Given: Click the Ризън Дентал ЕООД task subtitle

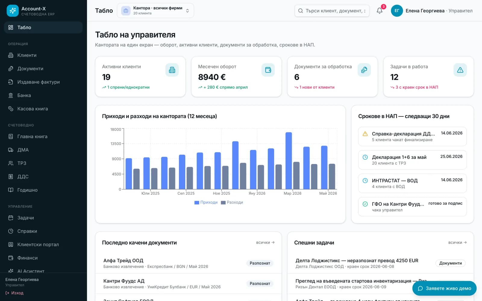Looking at the screenshot, I should (341, 287).
